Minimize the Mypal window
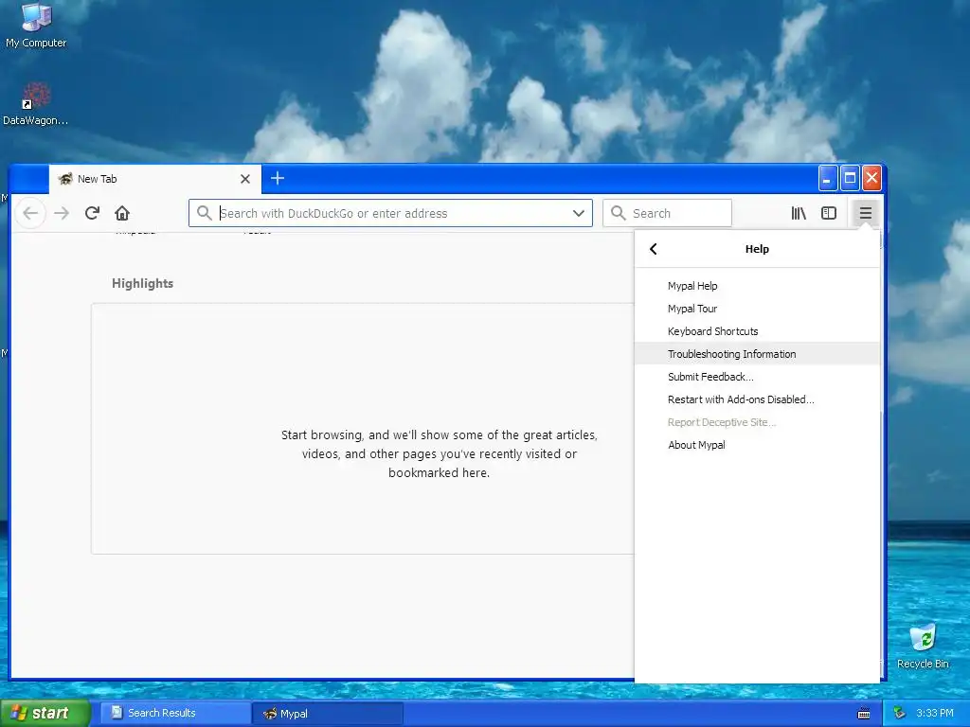Viewport: 970px width, 727px height. coord(828,179)
